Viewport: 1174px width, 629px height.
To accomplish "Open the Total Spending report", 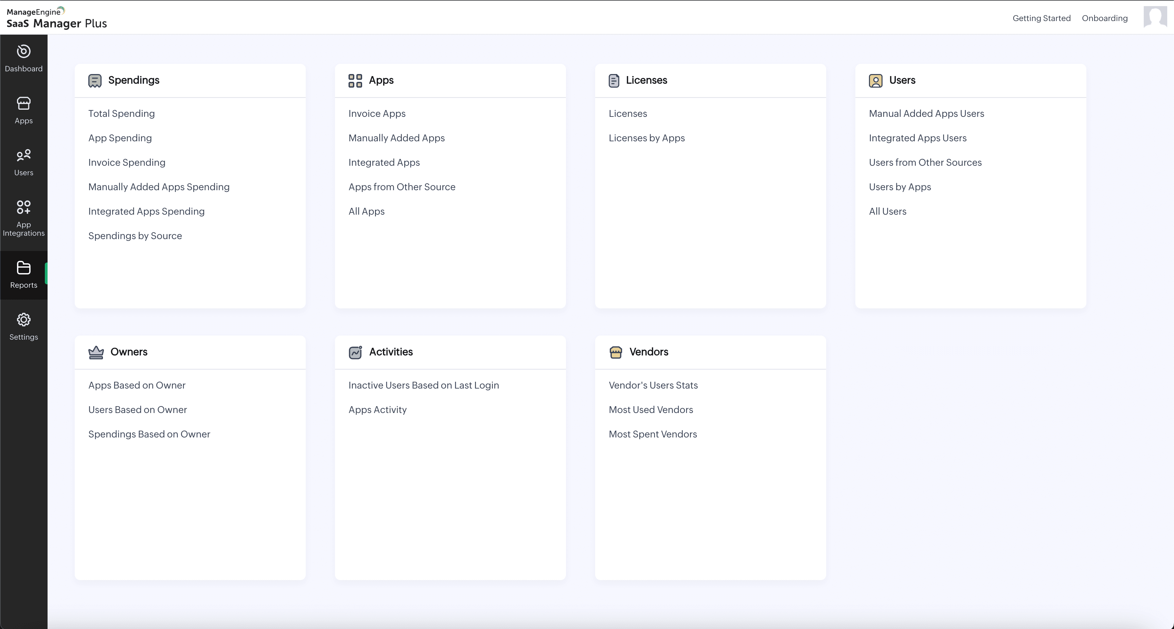I will click(x=121, y=113).
